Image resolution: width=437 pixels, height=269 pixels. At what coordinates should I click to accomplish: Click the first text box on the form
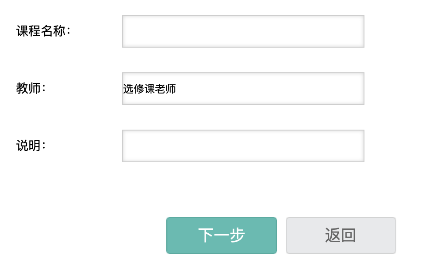[x=243, y=31]
